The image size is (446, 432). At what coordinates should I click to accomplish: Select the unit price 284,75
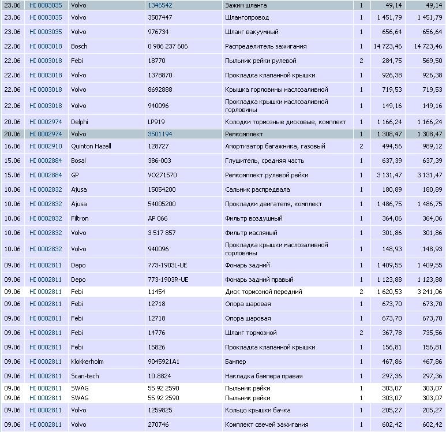(x=392, y=61)
